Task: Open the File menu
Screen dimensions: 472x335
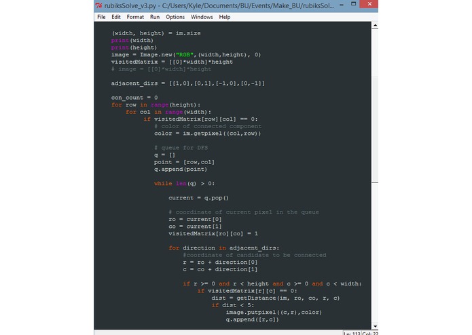Action: (x=101, y=17)
